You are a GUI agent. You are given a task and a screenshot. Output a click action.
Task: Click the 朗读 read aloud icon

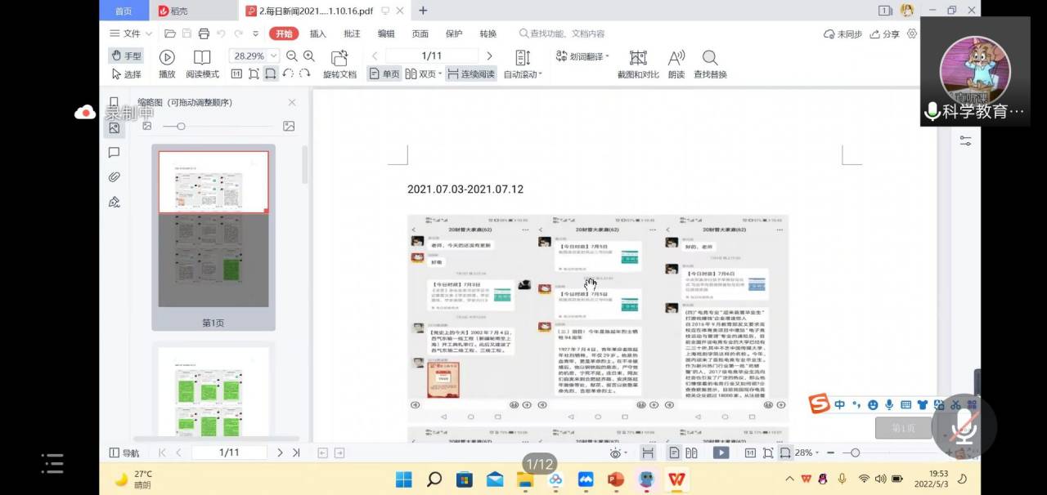point(676,57)
